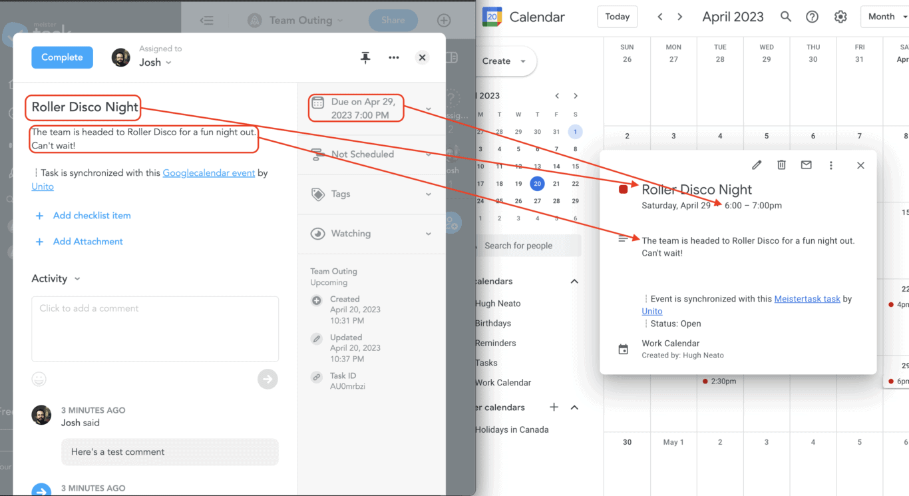The width and height of the screenshot is (909, 496).
Task: Delete the Roller Disco Night event
Action: click(782, 165)
